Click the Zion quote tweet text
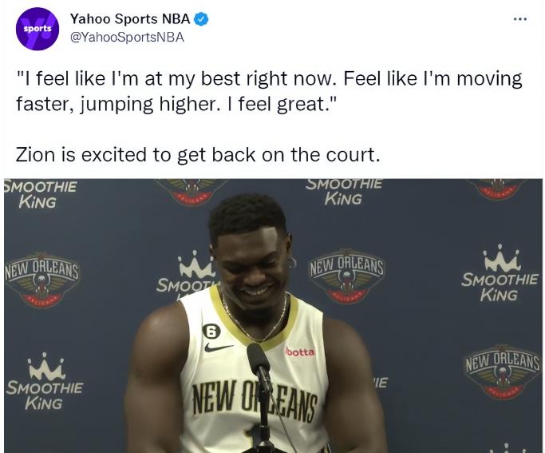This screenshot has height=453, width=545. tap(269, 91)
